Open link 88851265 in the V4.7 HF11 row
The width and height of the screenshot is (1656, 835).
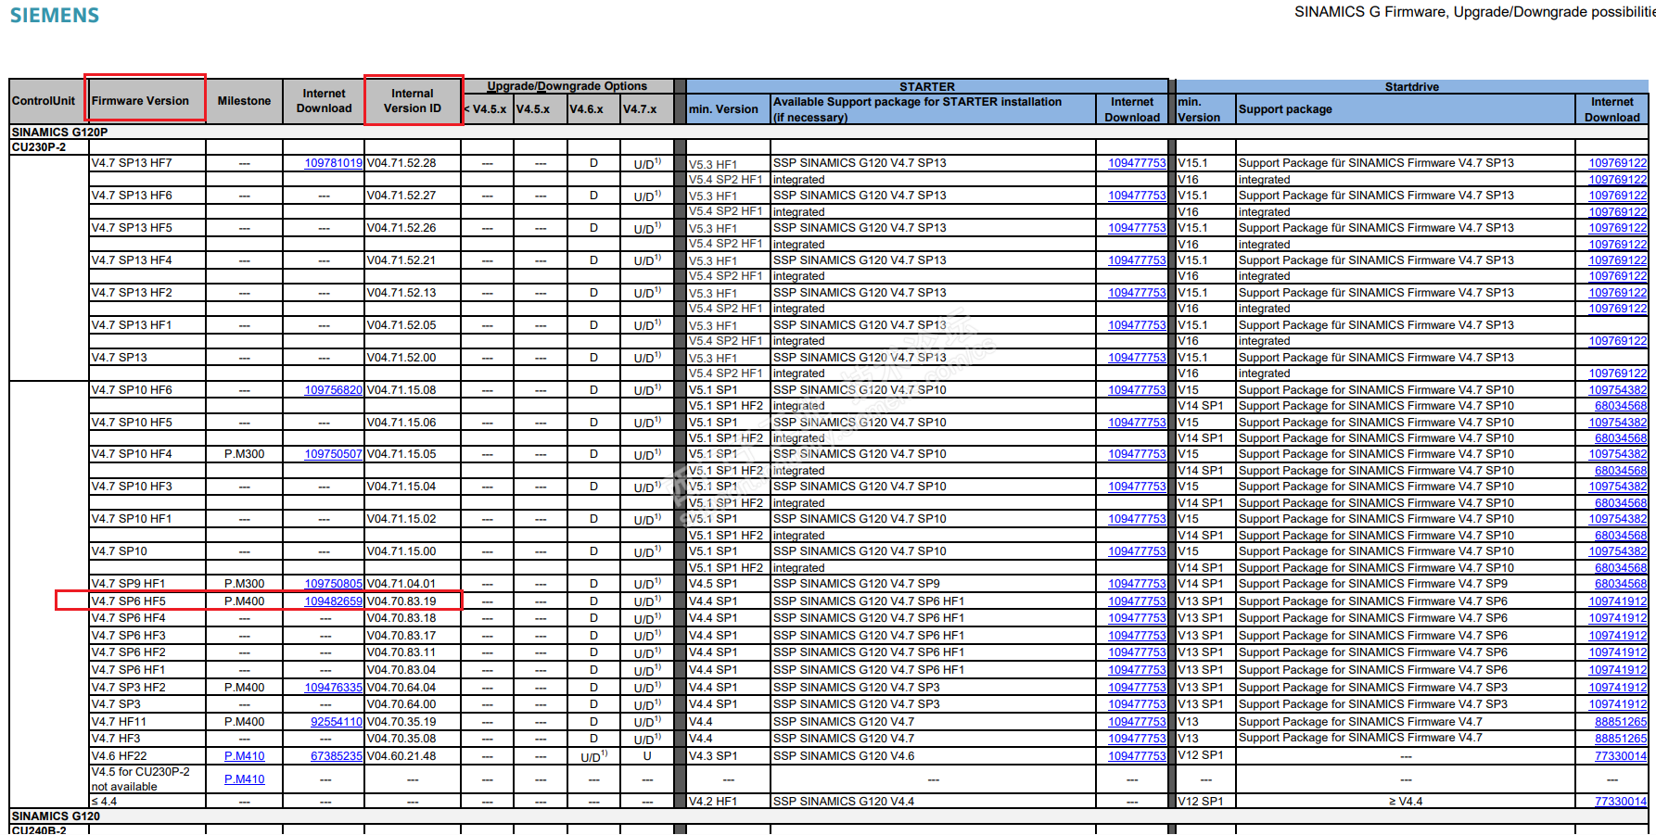click(x=1621, y=722)
